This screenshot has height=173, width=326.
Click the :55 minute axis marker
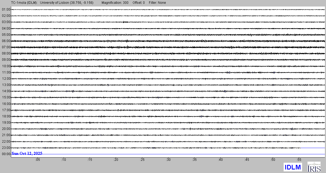click(299, 160)
